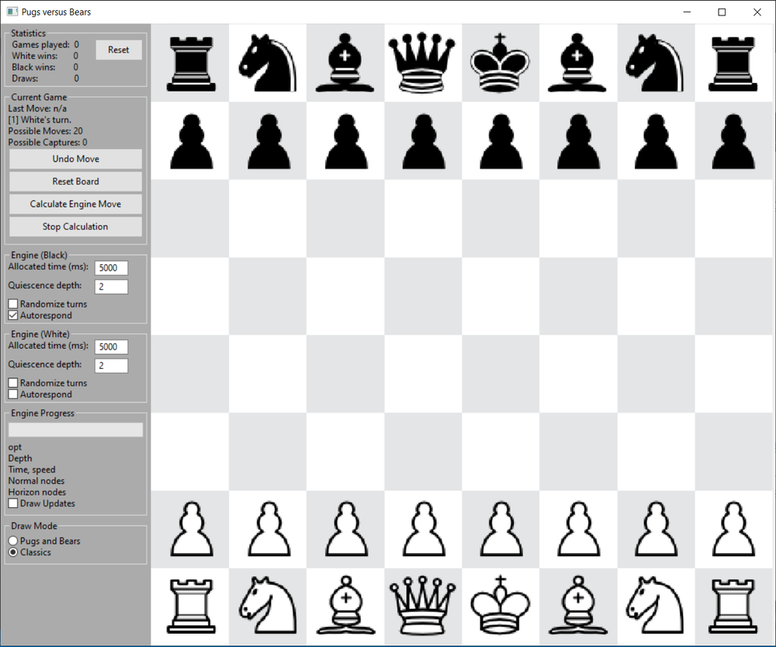Disable Autorespond for the Black engine

(12, 315)
